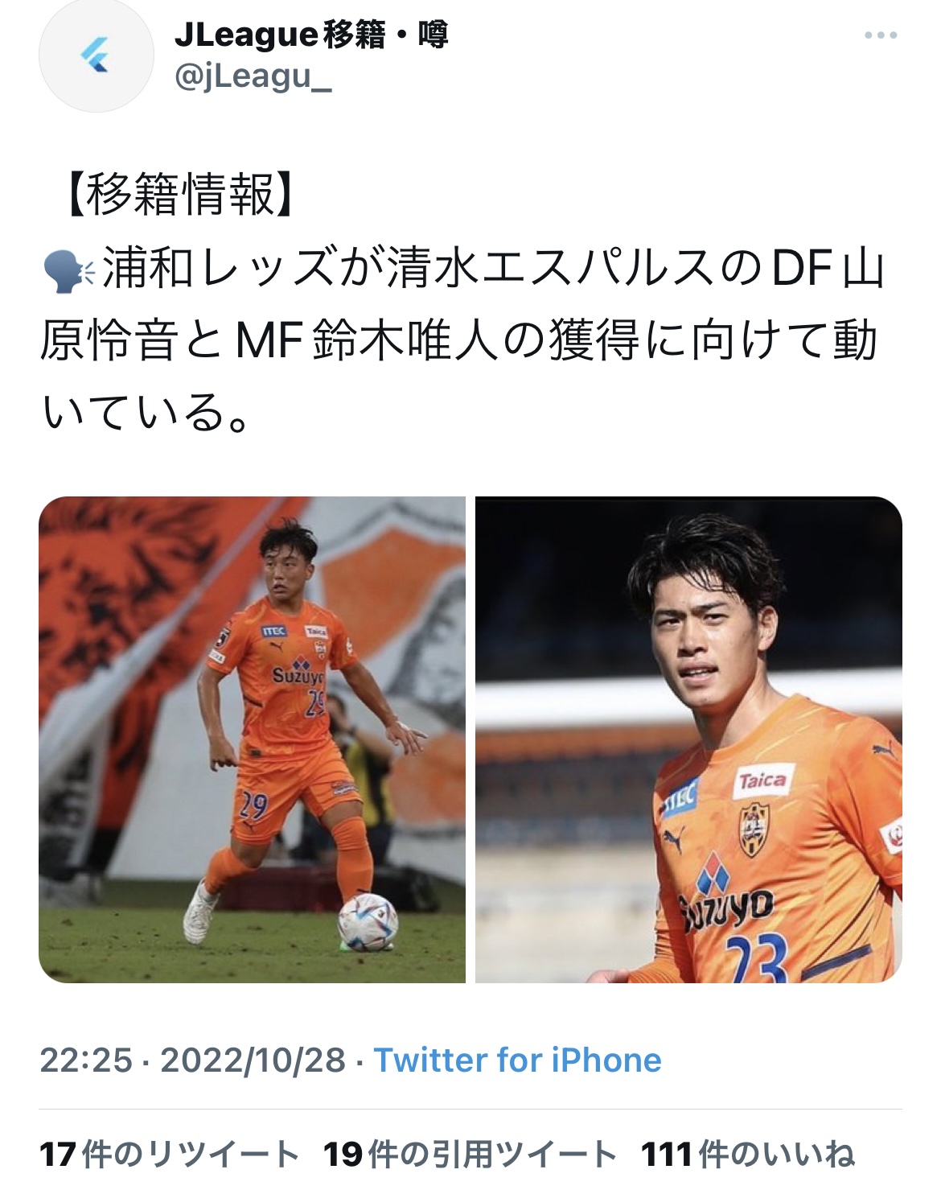Open the left photo of player 29
The height and width of the screenshot is (1190, 941).
point(252,739)
